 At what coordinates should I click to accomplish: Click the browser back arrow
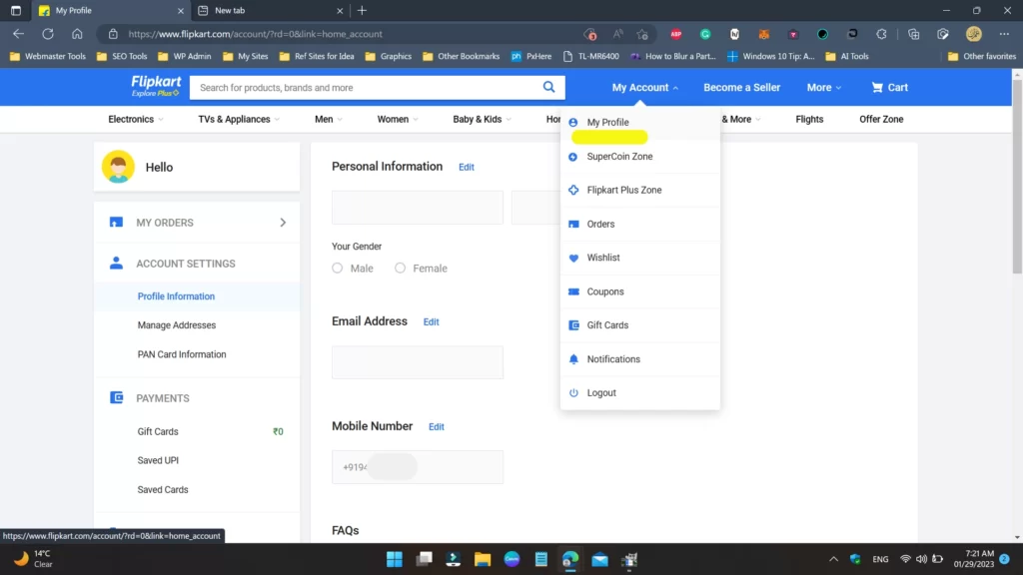click(18, 34)
